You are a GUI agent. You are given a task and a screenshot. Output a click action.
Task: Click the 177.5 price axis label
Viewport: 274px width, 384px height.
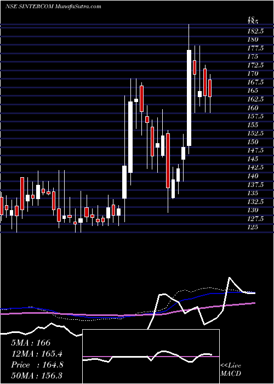tap(256, 48)
